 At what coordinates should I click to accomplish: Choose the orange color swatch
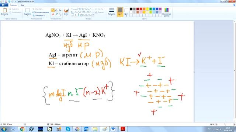[x=144, y=9]
